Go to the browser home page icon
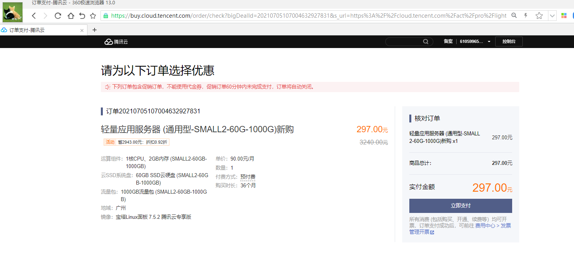Screen dimensions: 574x270 click(x=71, y=16)
